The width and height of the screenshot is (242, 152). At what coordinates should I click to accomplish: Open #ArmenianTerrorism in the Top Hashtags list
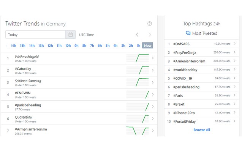click(189, 61)
